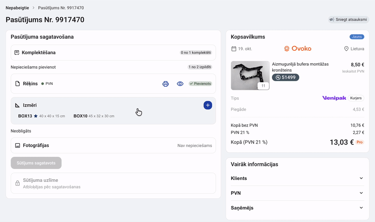This screenshot has height=222, width=375.
Task: Click the '0 no 1 komplektēti' counter
Action: pos(196,53)
